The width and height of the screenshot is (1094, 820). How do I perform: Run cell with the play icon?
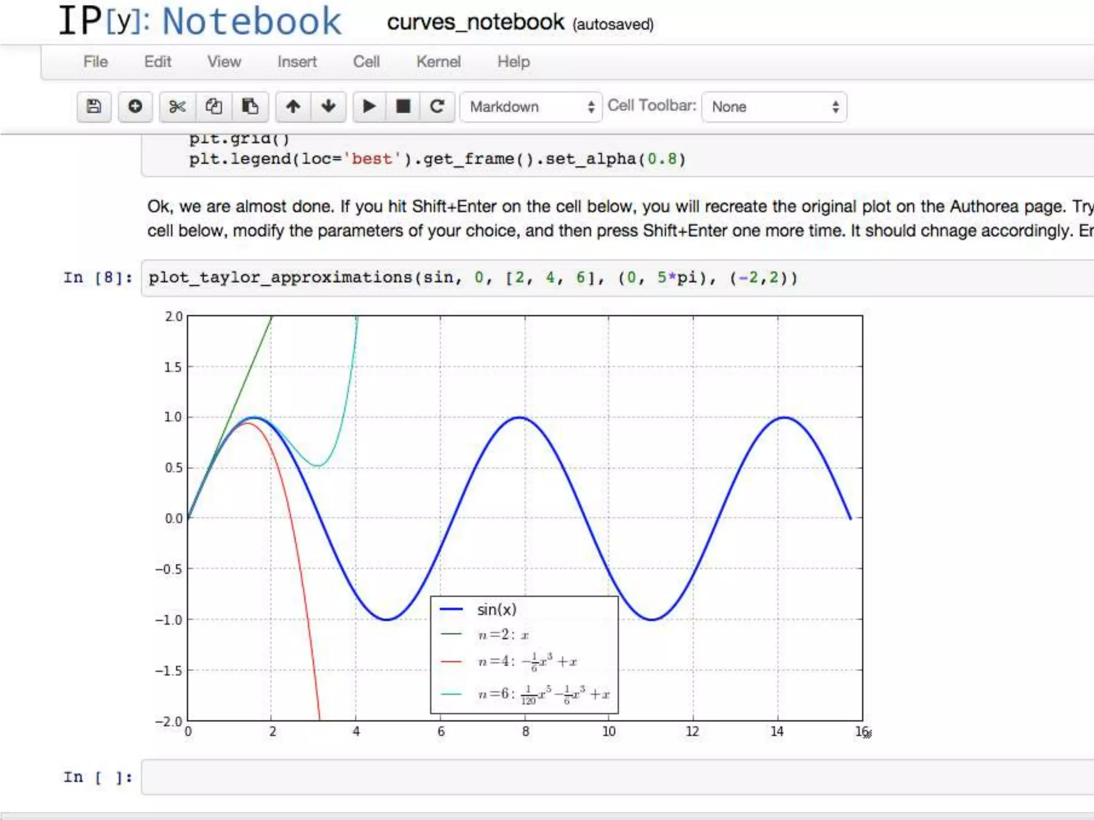tap(369, 106)
